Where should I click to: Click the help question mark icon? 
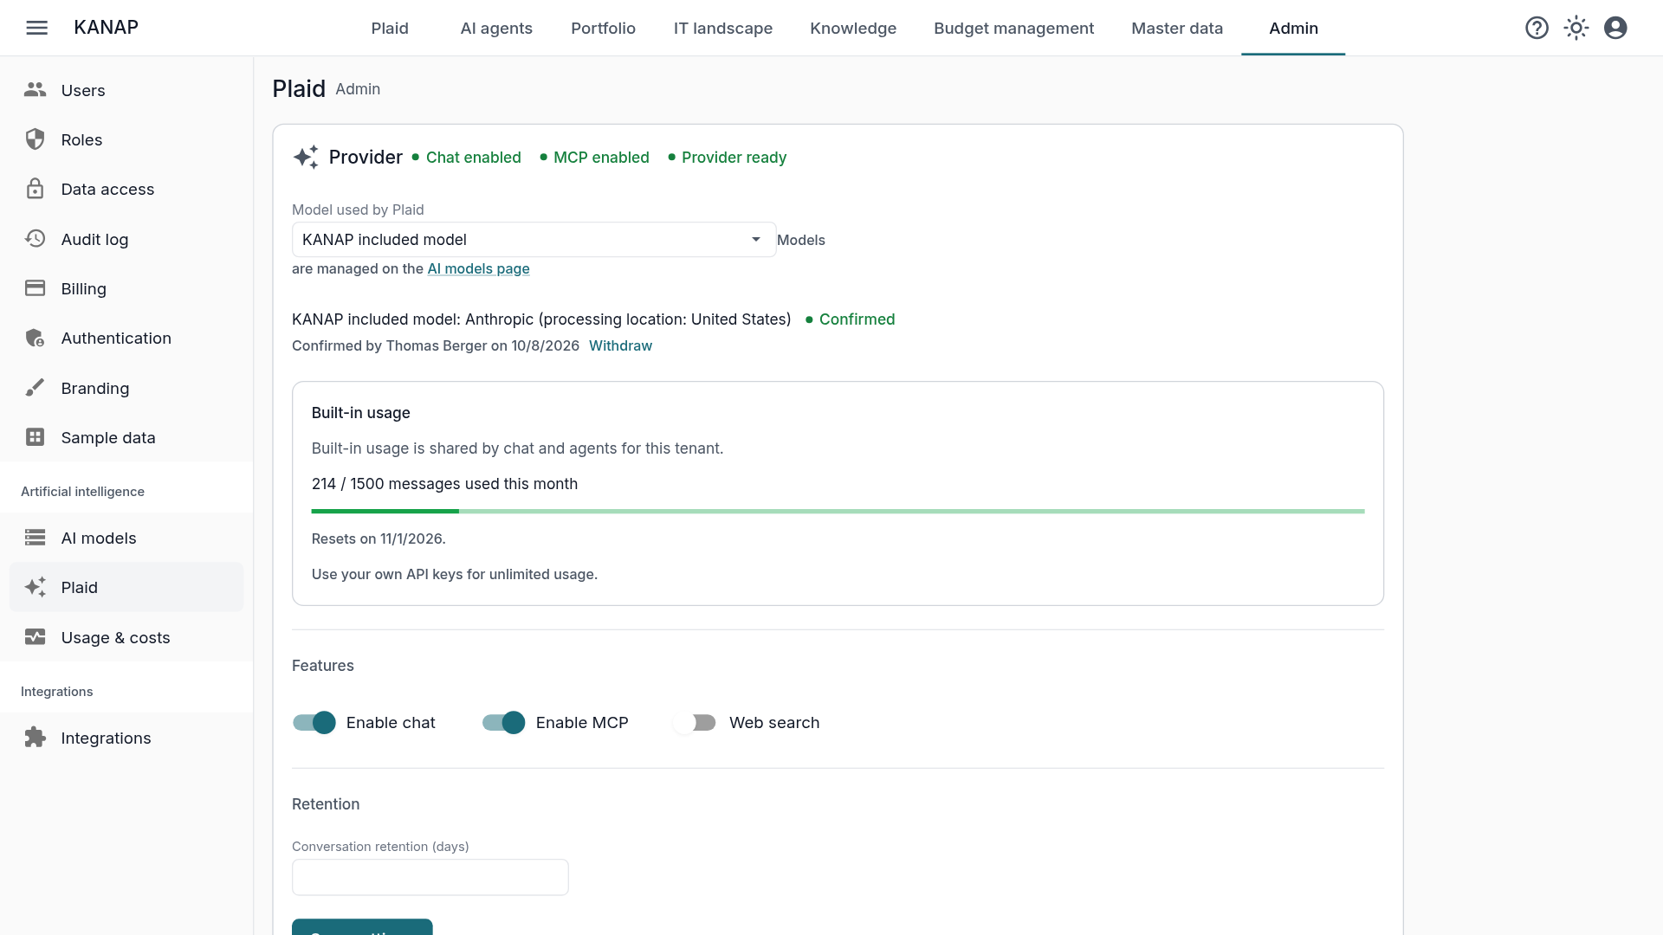pyautogui.click(x=1537, y=28)
